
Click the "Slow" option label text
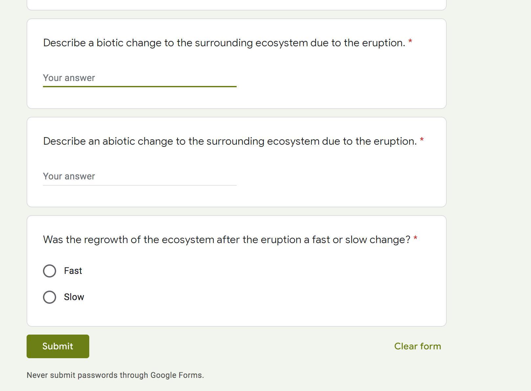click(x=74, y=297)
